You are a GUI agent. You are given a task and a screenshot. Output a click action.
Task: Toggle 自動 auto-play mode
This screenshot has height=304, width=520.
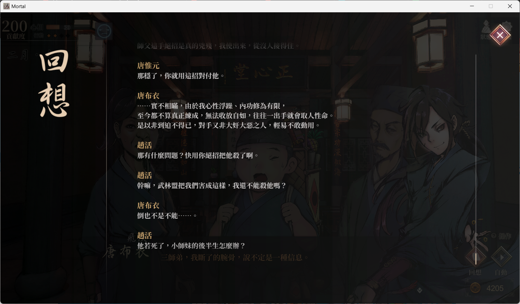click(501, 257)
